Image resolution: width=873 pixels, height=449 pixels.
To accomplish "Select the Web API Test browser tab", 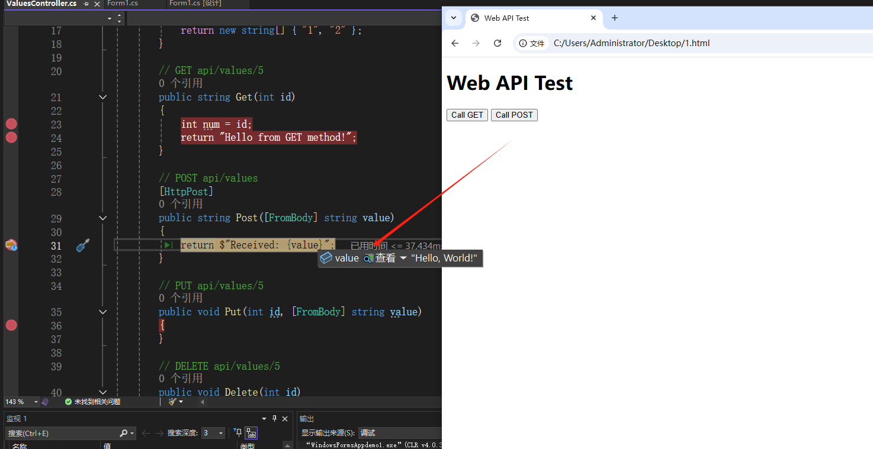I will click(533, 18).
